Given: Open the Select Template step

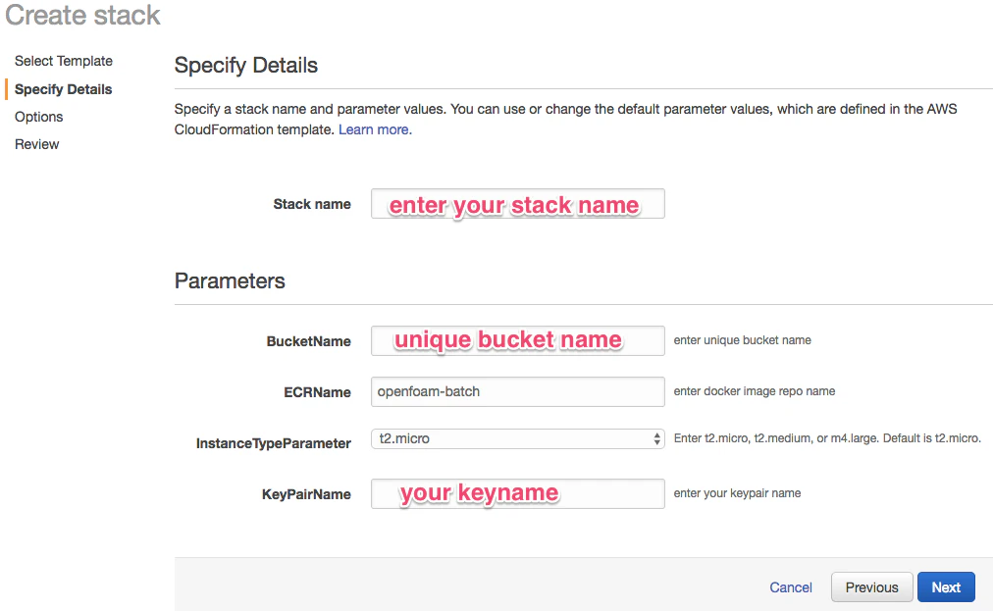Looking at the screenshot, I should 64,61.
